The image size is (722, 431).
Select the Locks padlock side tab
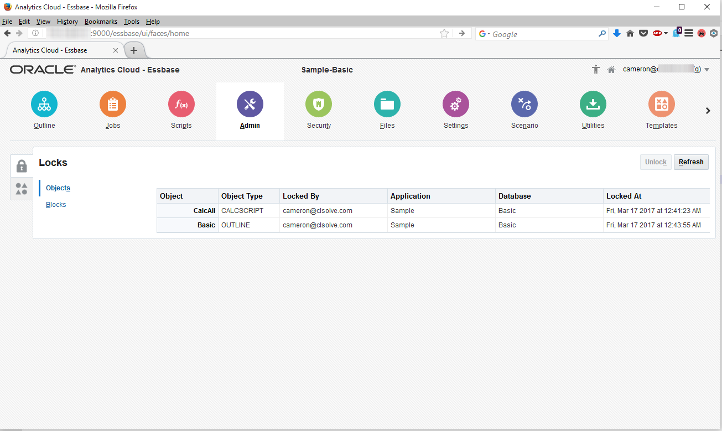pyautogui.click(x=22, y=165)
